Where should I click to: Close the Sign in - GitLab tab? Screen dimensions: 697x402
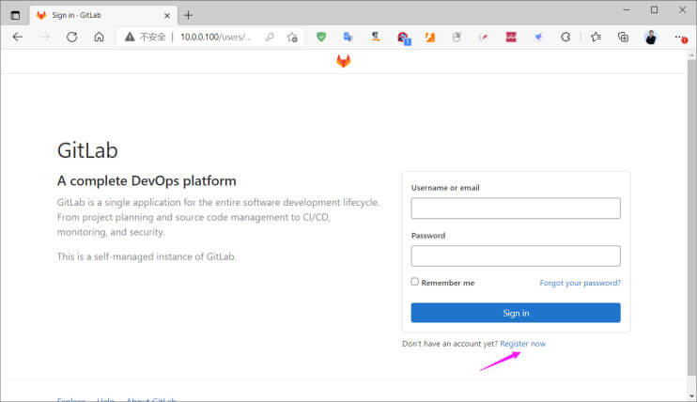tap(167, 16)
